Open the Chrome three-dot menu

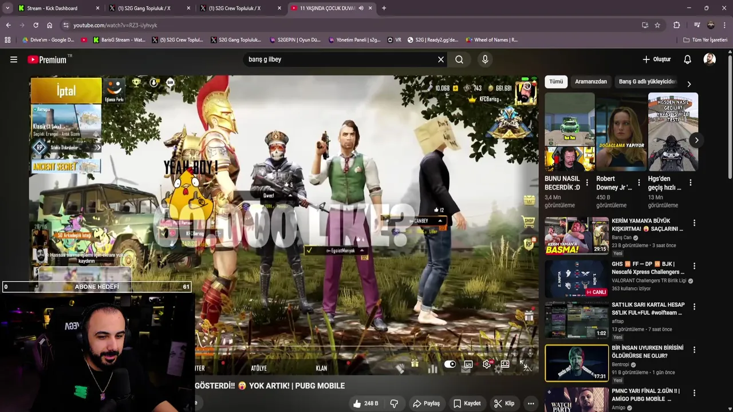(x=724, y=25)
